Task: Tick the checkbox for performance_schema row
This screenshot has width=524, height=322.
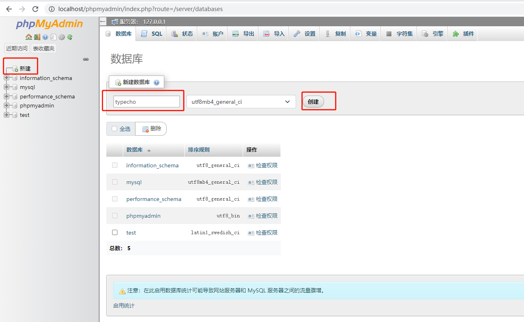Action: [x=115, y=199]
